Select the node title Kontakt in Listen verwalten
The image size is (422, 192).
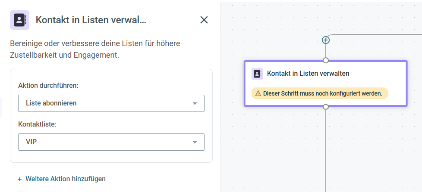click(x=308, y=74)
